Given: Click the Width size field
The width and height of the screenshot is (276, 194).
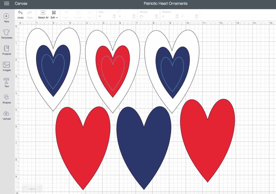Looking at the screenshot, I should click(x=108, y=16).
